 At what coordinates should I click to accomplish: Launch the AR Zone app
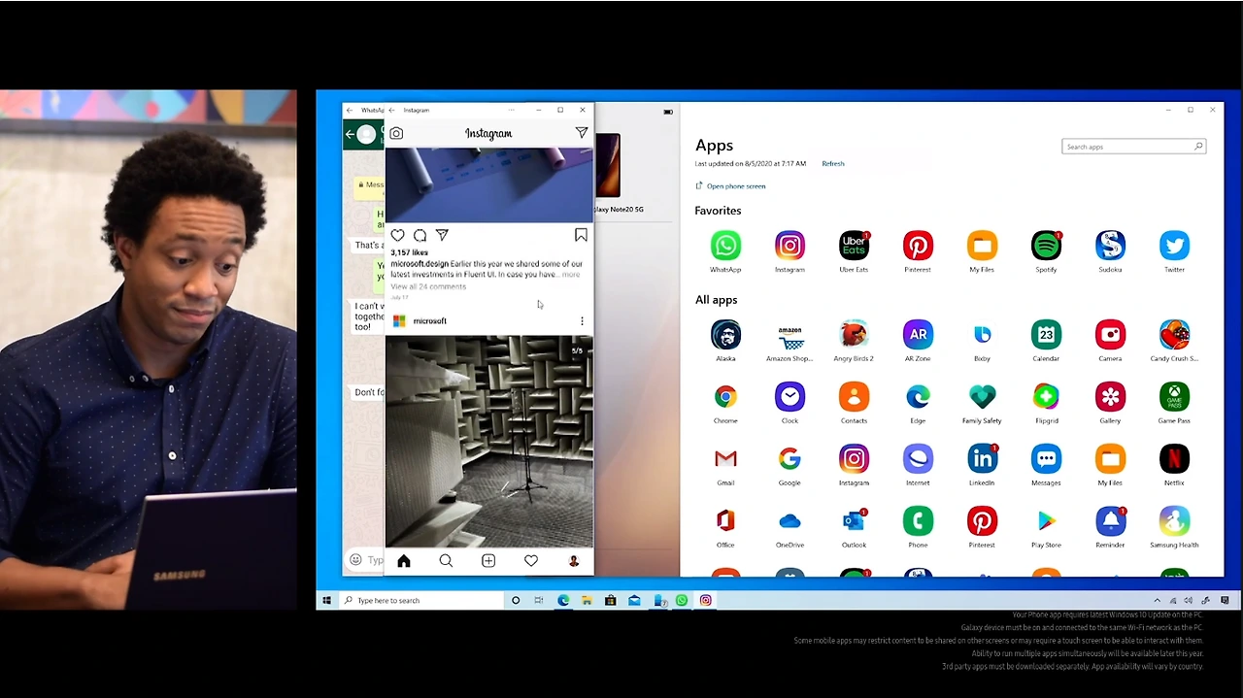point(918,335)
